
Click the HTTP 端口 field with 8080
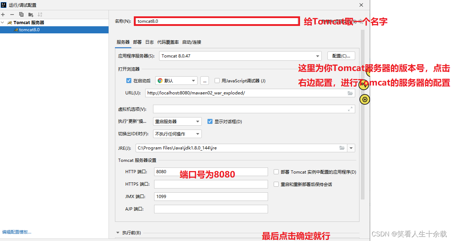[211, 172]
